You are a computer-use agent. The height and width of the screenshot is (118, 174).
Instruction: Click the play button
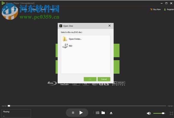point(81,113)
